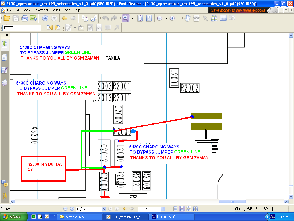Open the Zoom Out dropdown arrow
The width and height of the screenshot is (294, 221).
click(166, 18)
